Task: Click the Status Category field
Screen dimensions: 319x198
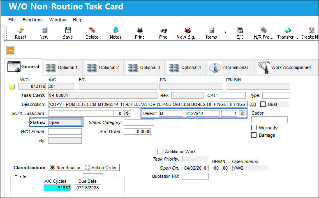Action: pyautogui.click(x=139, y=122)
